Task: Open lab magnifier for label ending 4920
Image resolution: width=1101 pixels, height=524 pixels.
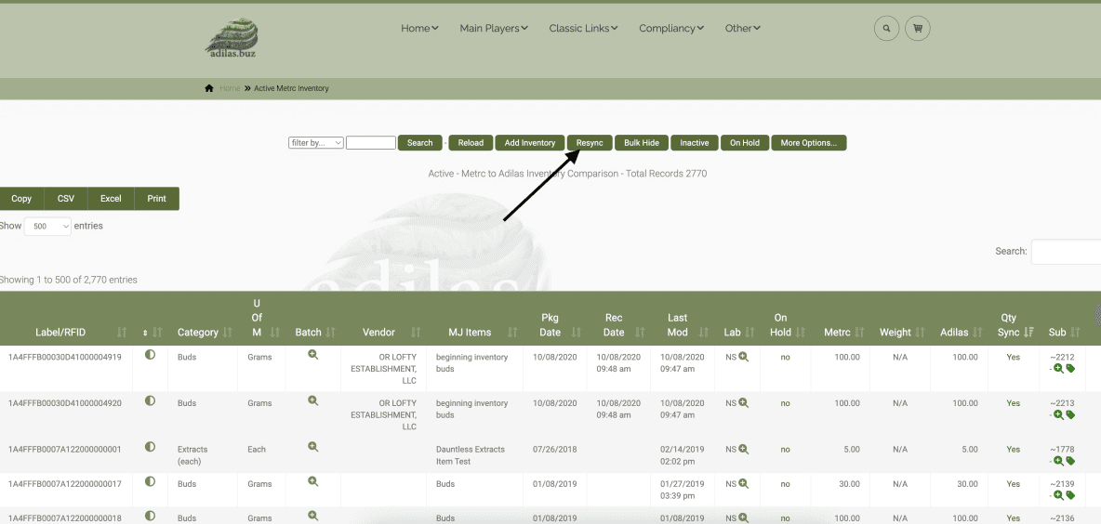Action: coord(744,403)
